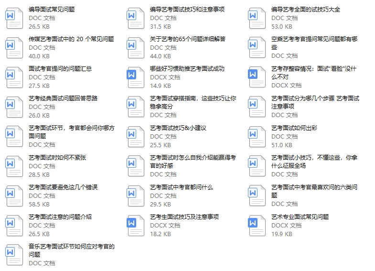Select the icon beside 艺考面试要避免这几个错误
Viewport: 375px width, 271px height.
point(14,196)
